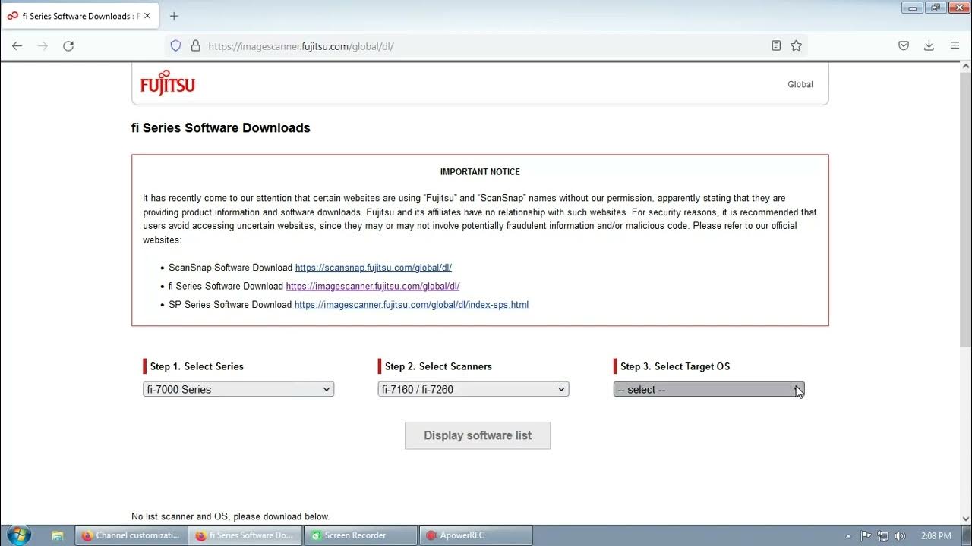Click 'No list scanner and OS' text
Image resolution: width=972 pixels, height=546 pixels.
[230, 516]
